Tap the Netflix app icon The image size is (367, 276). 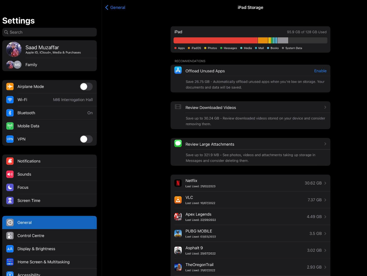(178, 183)
